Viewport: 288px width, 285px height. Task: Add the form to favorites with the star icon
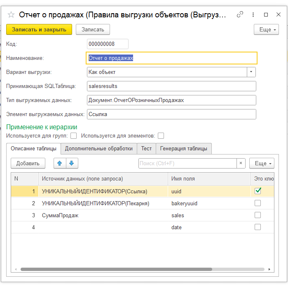pyautogui.click(x=11, y=15)
